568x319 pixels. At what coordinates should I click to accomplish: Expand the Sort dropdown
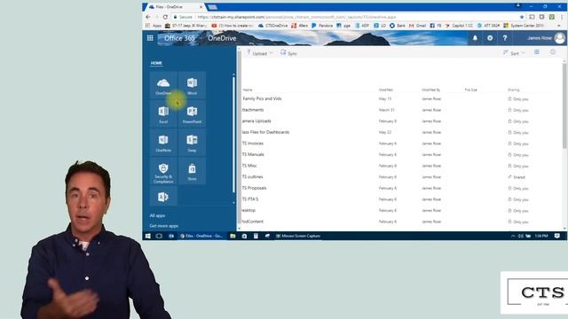[514, 53]
